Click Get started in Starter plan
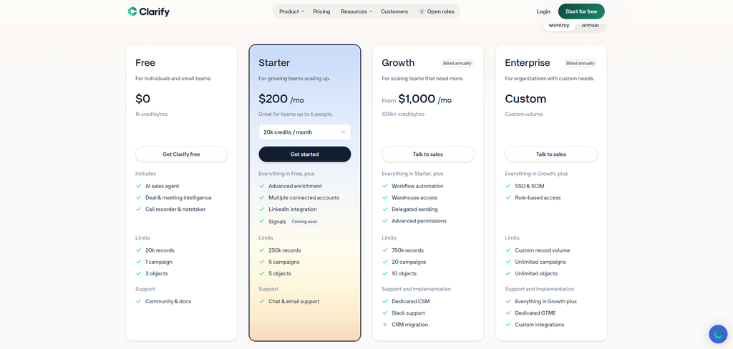Screen dimensions: 733x349 pos(305,154)
